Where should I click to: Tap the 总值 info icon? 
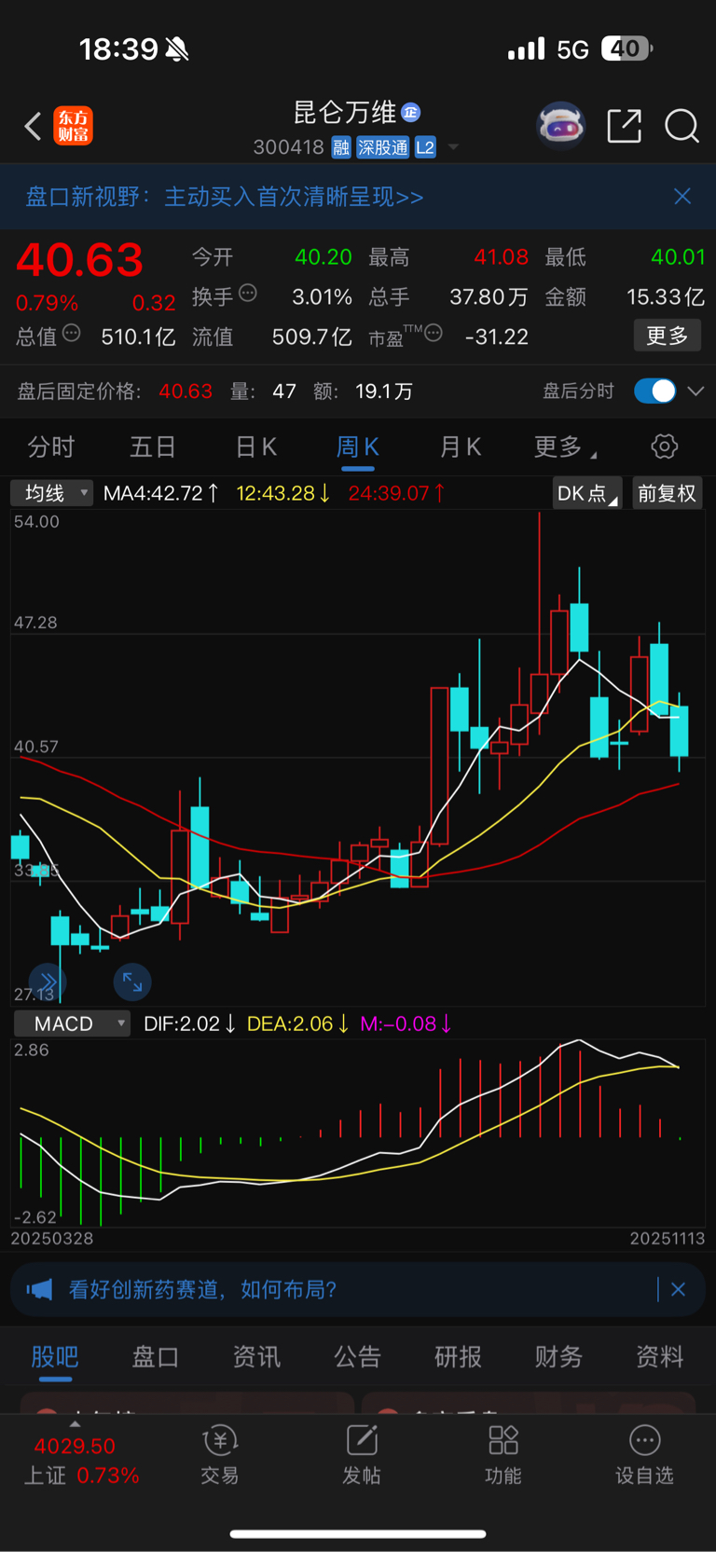(x=71, y=334)
